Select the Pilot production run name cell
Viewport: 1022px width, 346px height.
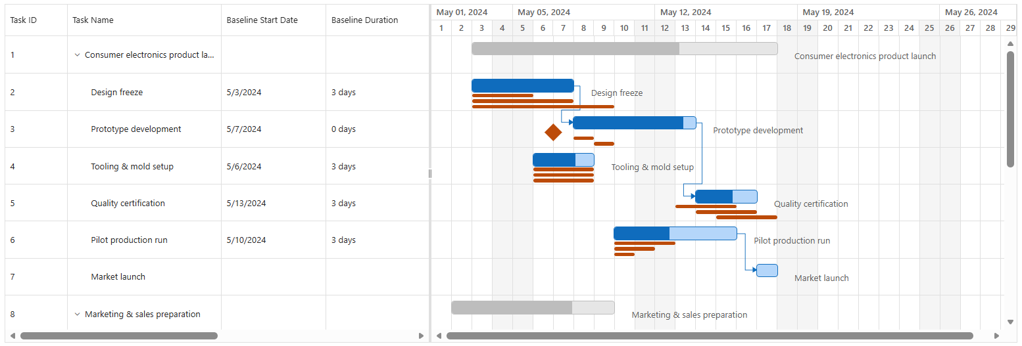tap(144, 240)
